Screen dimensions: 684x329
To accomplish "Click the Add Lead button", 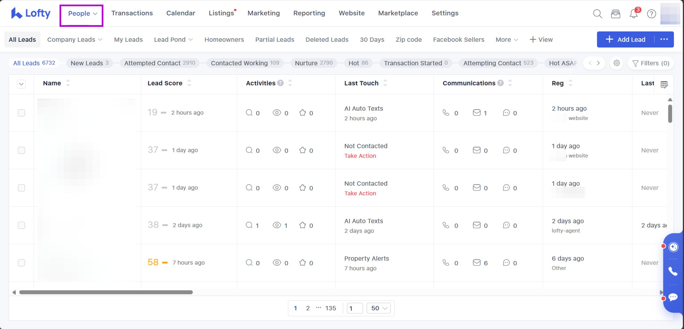I will click(626, 39).
